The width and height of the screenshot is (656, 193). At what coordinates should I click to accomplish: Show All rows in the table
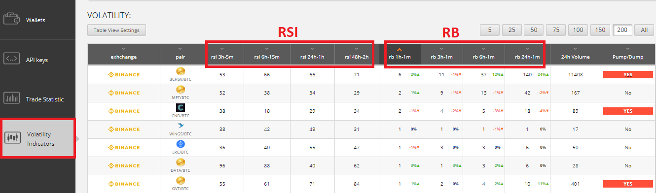pos(644,30)
